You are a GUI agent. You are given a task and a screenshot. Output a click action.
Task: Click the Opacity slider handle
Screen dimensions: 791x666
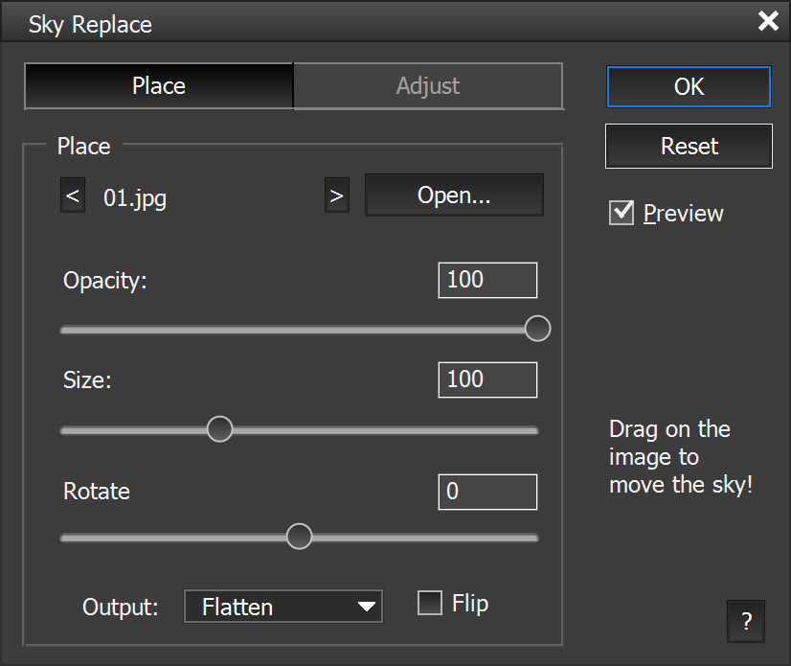pos(538,329)
